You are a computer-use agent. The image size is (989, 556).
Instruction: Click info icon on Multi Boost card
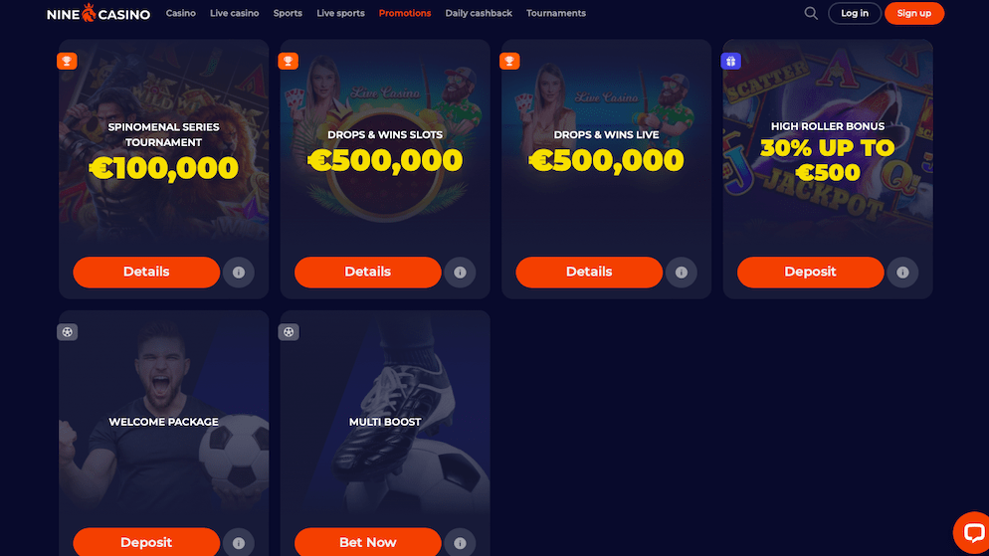460,543
